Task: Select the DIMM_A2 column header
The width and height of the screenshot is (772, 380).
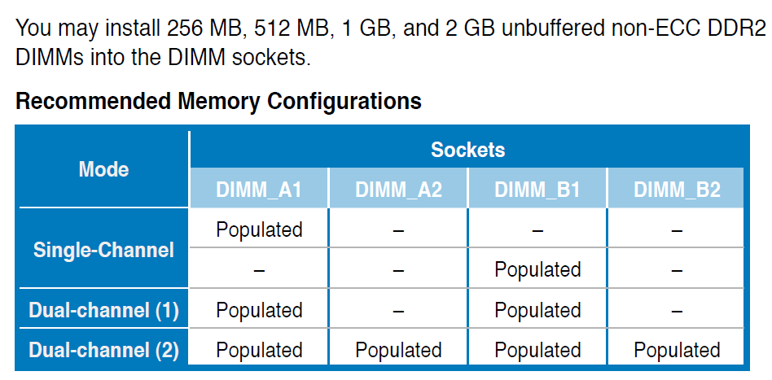Action: (x=398, y=190)
